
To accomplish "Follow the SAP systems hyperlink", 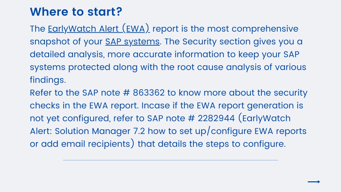I will pyautogui.click(x=133, y=42).
